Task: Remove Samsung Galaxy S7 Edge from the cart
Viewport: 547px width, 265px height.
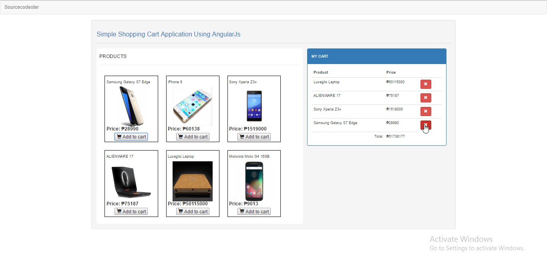Action: pos(426,125)
